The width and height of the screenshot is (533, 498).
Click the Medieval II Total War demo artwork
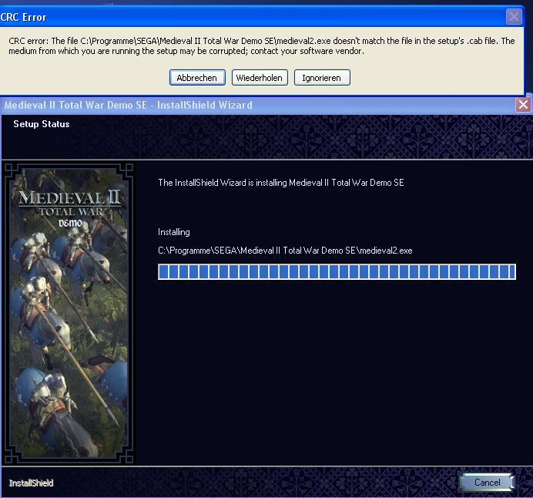click(69, 313)
